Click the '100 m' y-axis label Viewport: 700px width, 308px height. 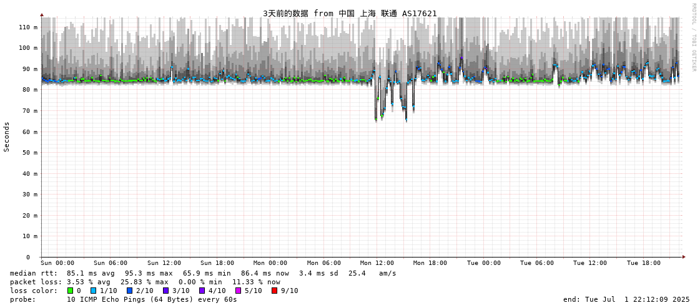(x=27, y=47)
